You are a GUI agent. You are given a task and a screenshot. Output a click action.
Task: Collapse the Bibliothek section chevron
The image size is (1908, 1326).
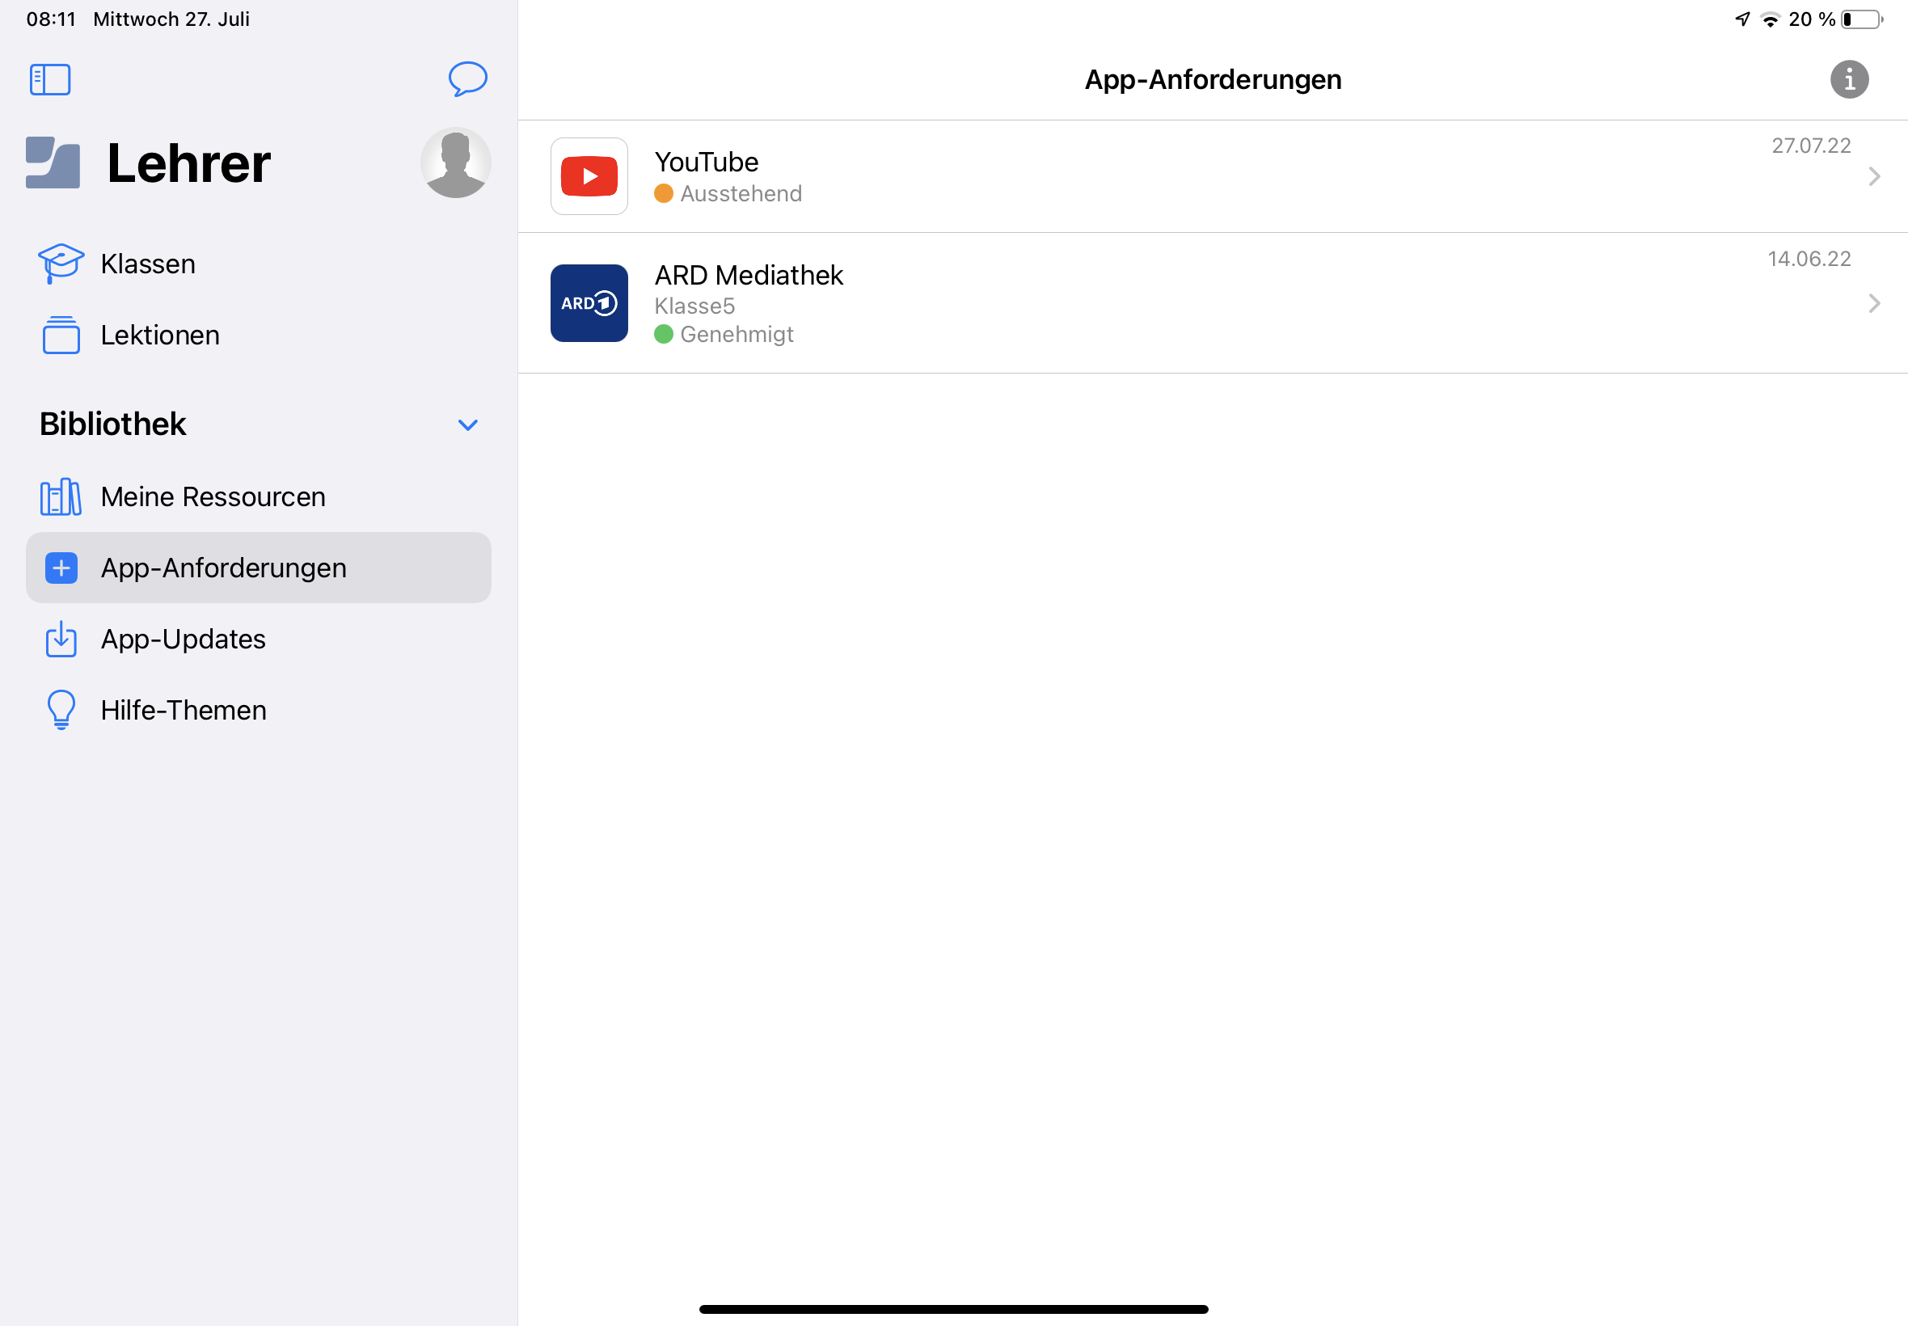(467, 425)
